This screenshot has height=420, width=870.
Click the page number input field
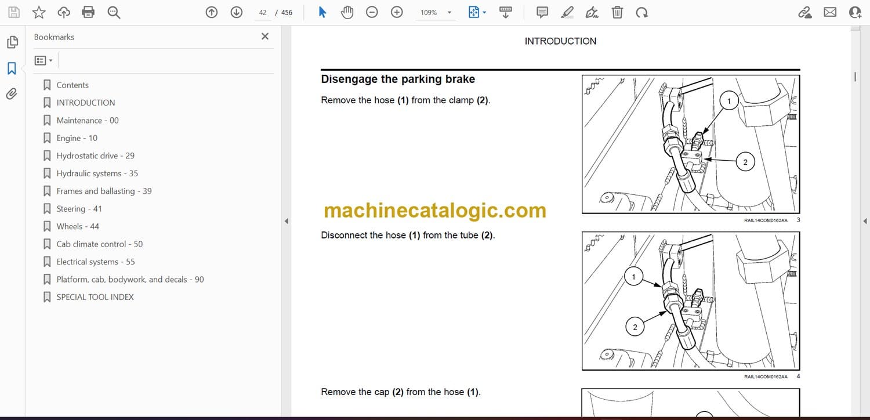click(263, 12)
